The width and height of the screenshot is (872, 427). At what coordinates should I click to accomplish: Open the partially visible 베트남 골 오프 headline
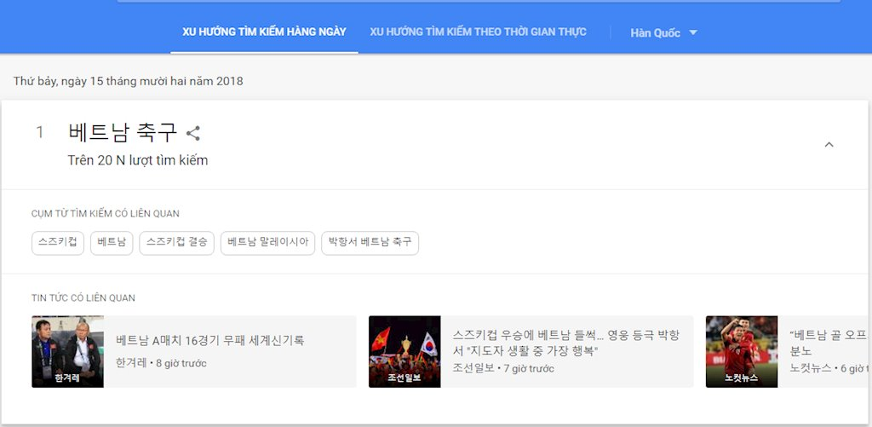click(x=829, y=335)
